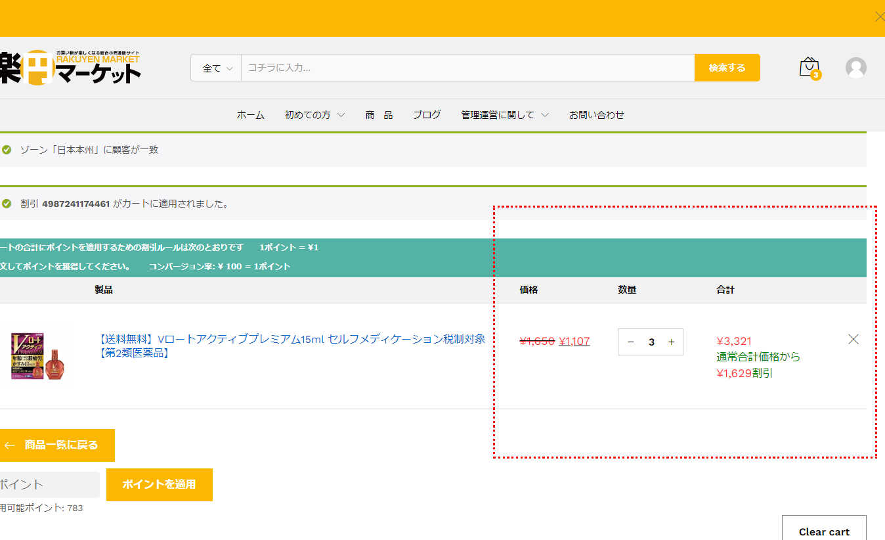
Task: Expand the 初めての方 menu
Action: click(x=314, y=115)
